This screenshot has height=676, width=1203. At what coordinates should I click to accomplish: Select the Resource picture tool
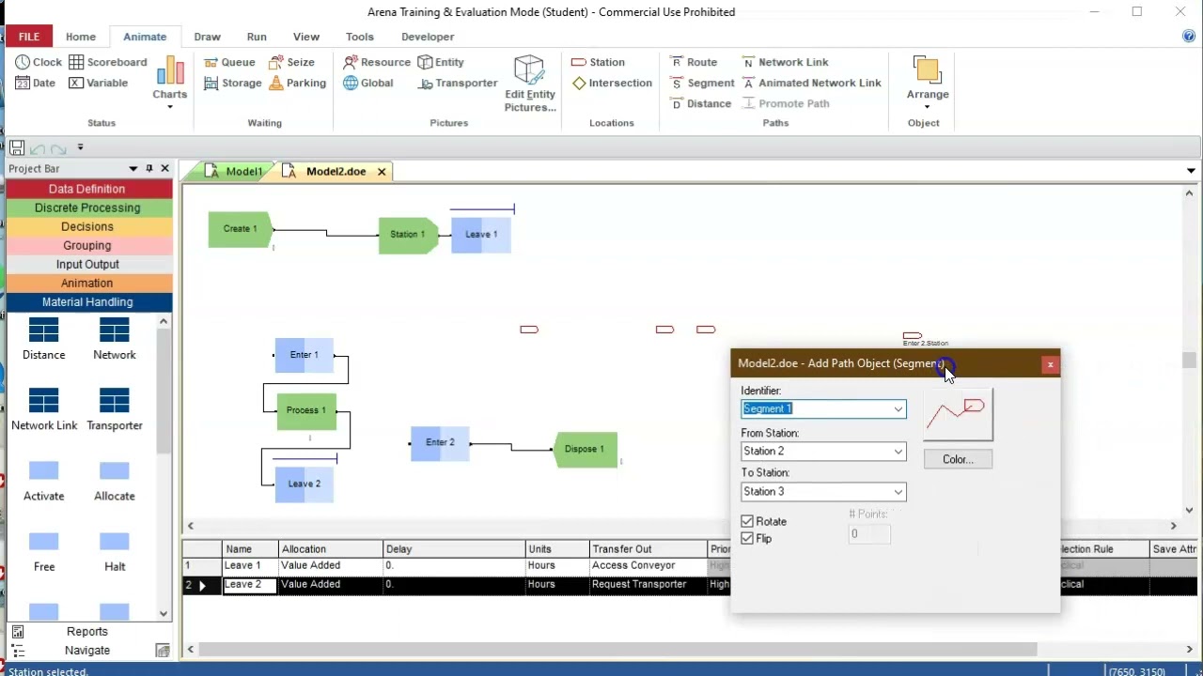point(351,62)
